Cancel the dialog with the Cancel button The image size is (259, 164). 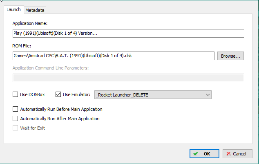click(237, 154)
